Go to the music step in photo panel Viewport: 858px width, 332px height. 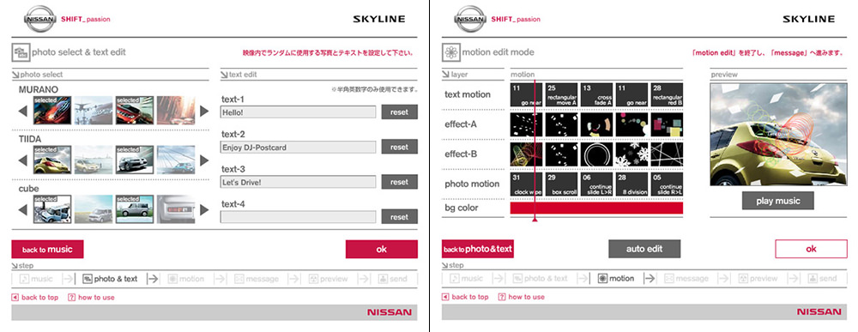(x=37, y=279)
